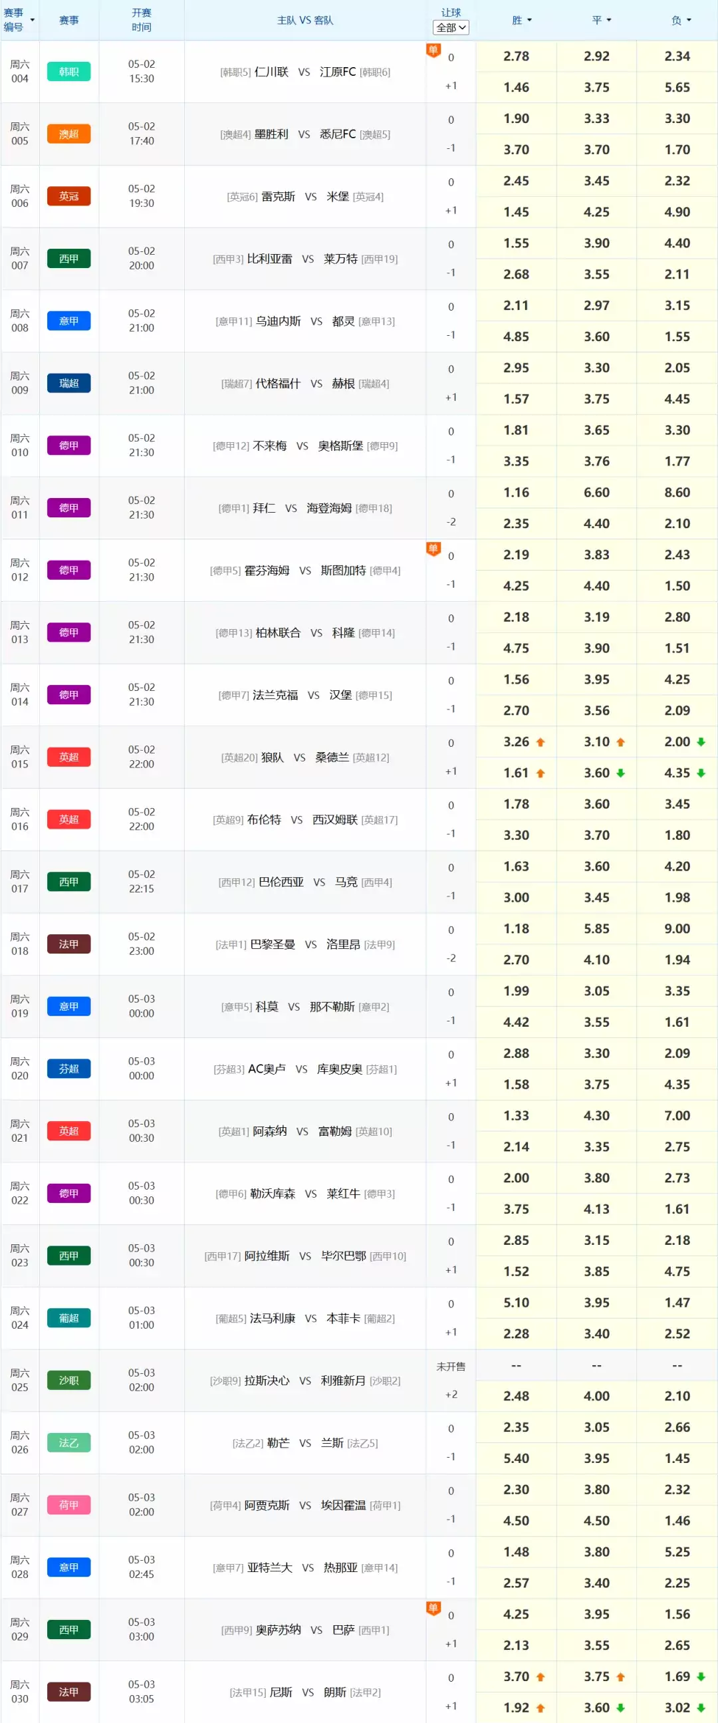The height and width of the screenshot is (1723, 718).
Task: Click match number 周六 015
Action: click(x=20, y=757)
